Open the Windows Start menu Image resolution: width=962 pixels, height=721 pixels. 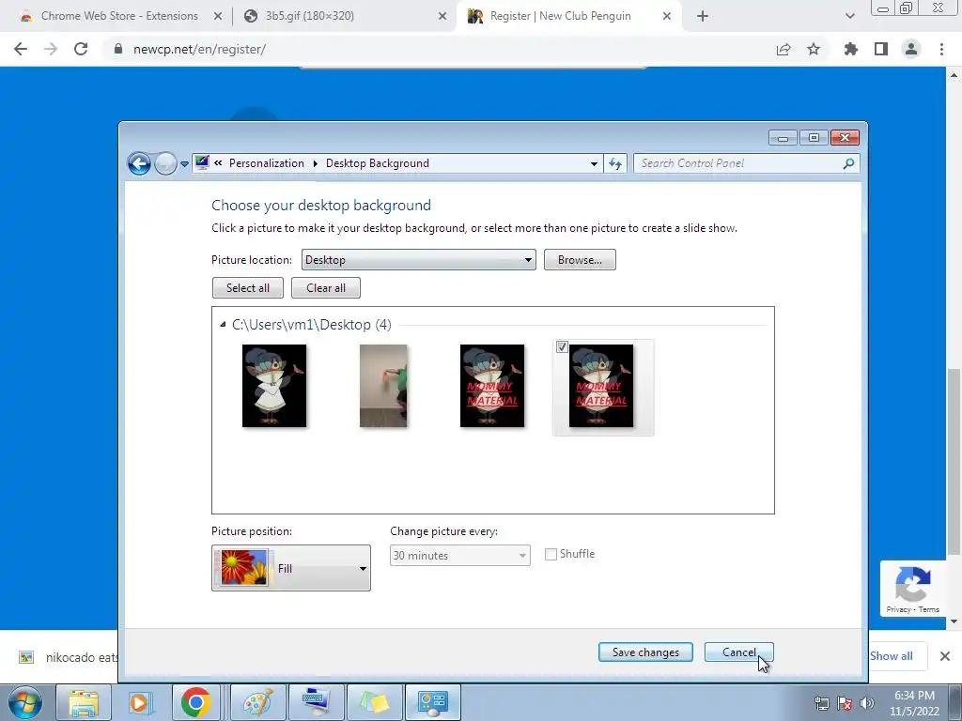point(25,702)
